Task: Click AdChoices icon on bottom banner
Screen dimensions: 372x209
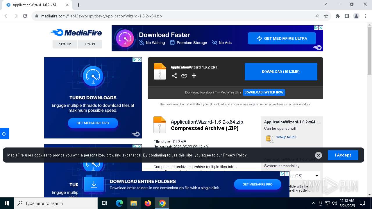Action: (x=282, y=174)
